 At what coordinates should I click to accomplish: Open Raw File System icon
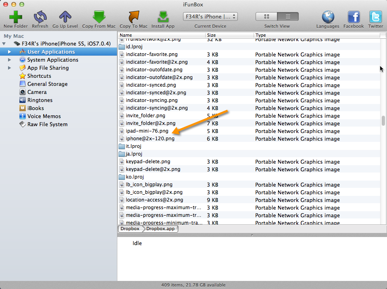click(x=23, y=124)
